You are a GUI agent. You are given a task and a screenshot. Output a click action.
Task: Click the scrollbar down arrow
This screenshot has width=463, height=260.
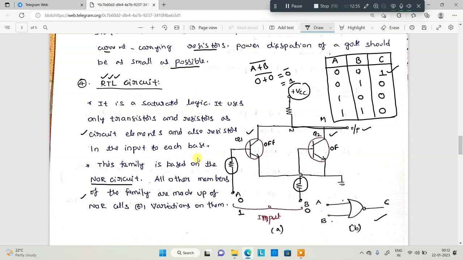tap(460, 243)
